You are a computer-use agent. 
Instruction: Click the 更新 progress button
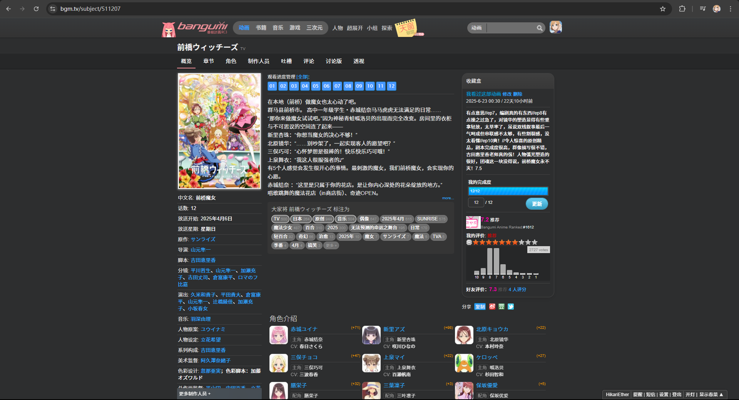[x=537, y=204]
